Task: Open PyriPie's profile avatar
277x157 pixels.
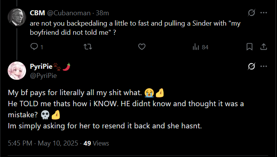Action: click(x=17, y=70)
